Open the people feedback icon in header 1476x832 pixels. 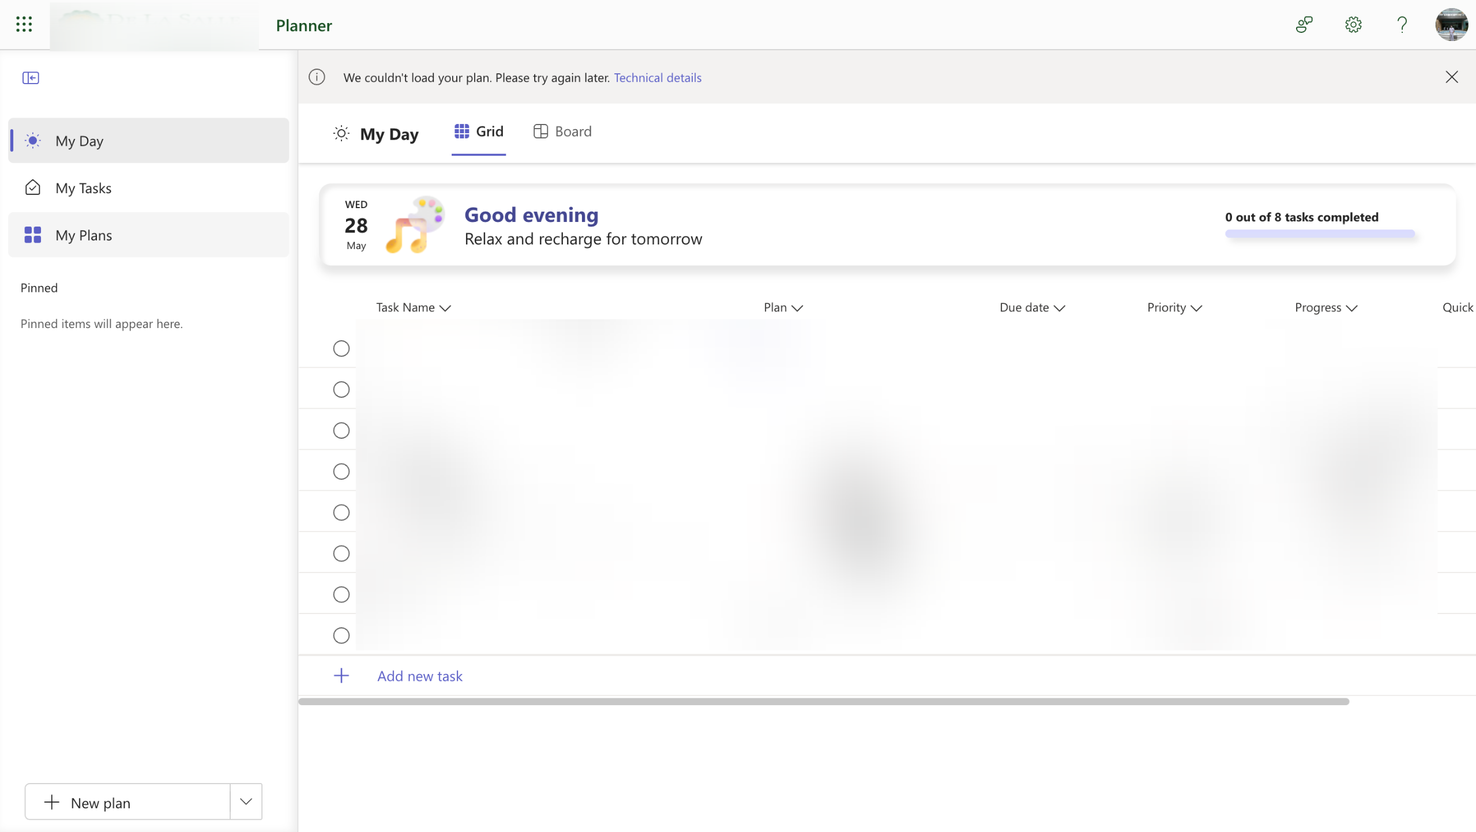(1304, 25)
